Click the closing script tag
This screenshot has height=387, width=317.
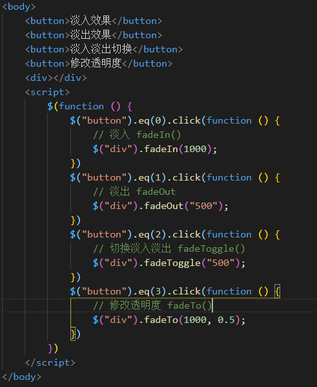(x=50, y=363)
